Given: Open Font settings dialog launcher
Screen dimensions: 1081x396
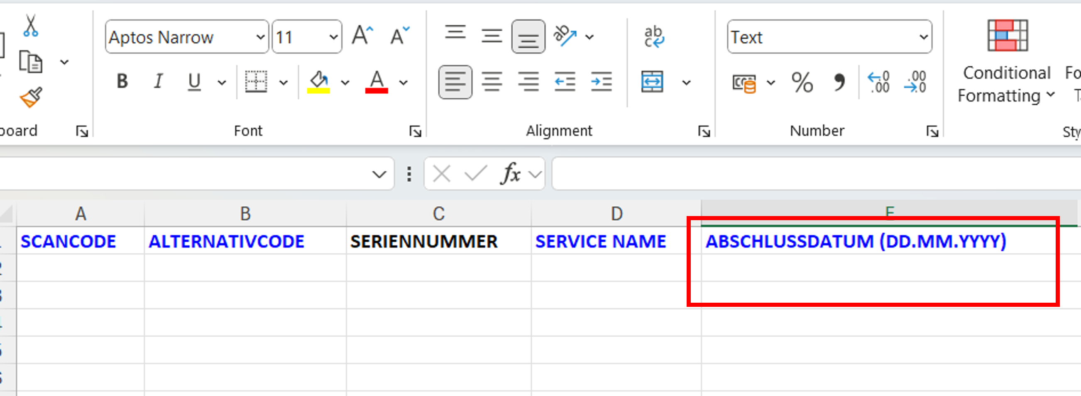Looking at the screenshot, I should coord(415,131).
